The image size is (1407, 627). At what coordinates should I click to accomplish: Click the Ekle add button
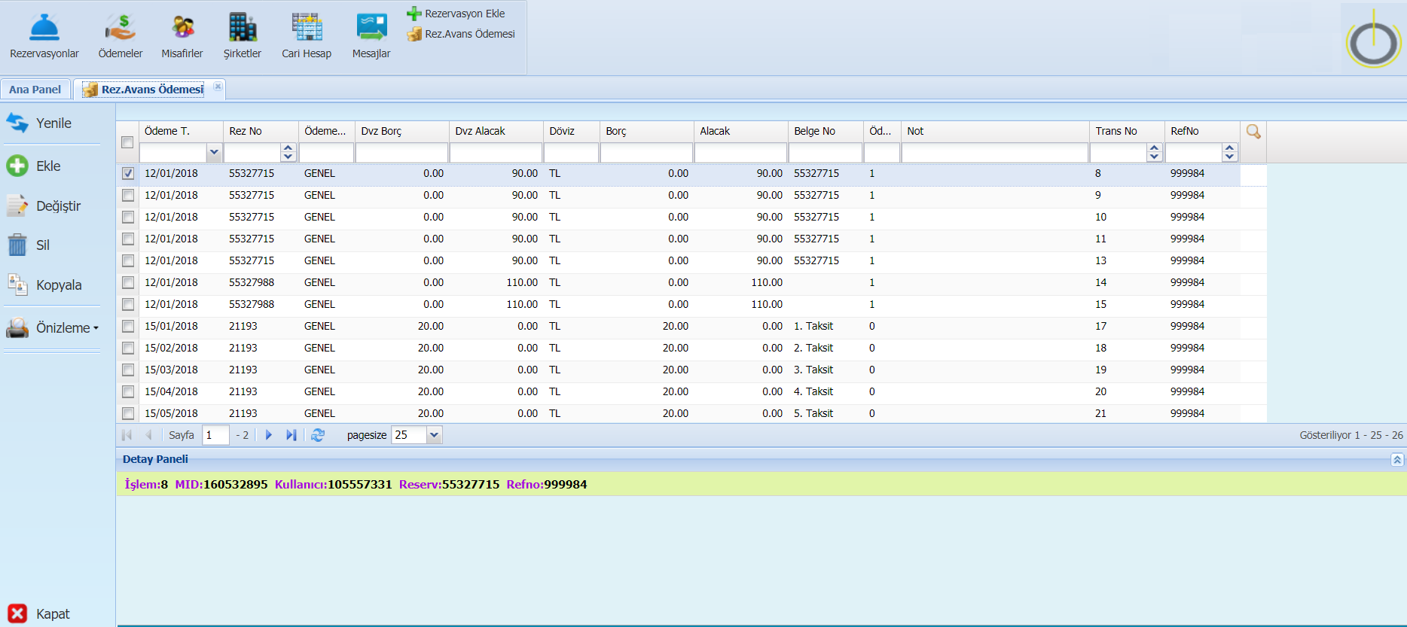pyautogui.click(x=33, y=166)
